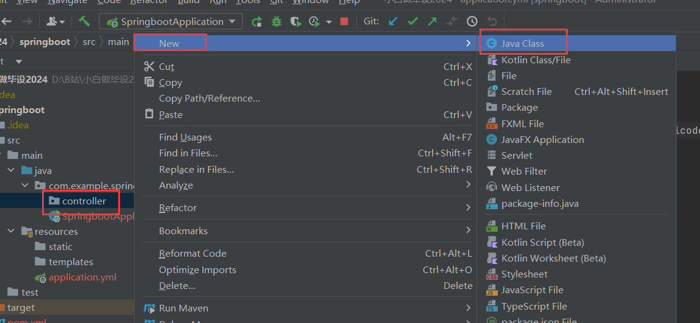Expand the context menu Refactor submenu

coord(306,208)
